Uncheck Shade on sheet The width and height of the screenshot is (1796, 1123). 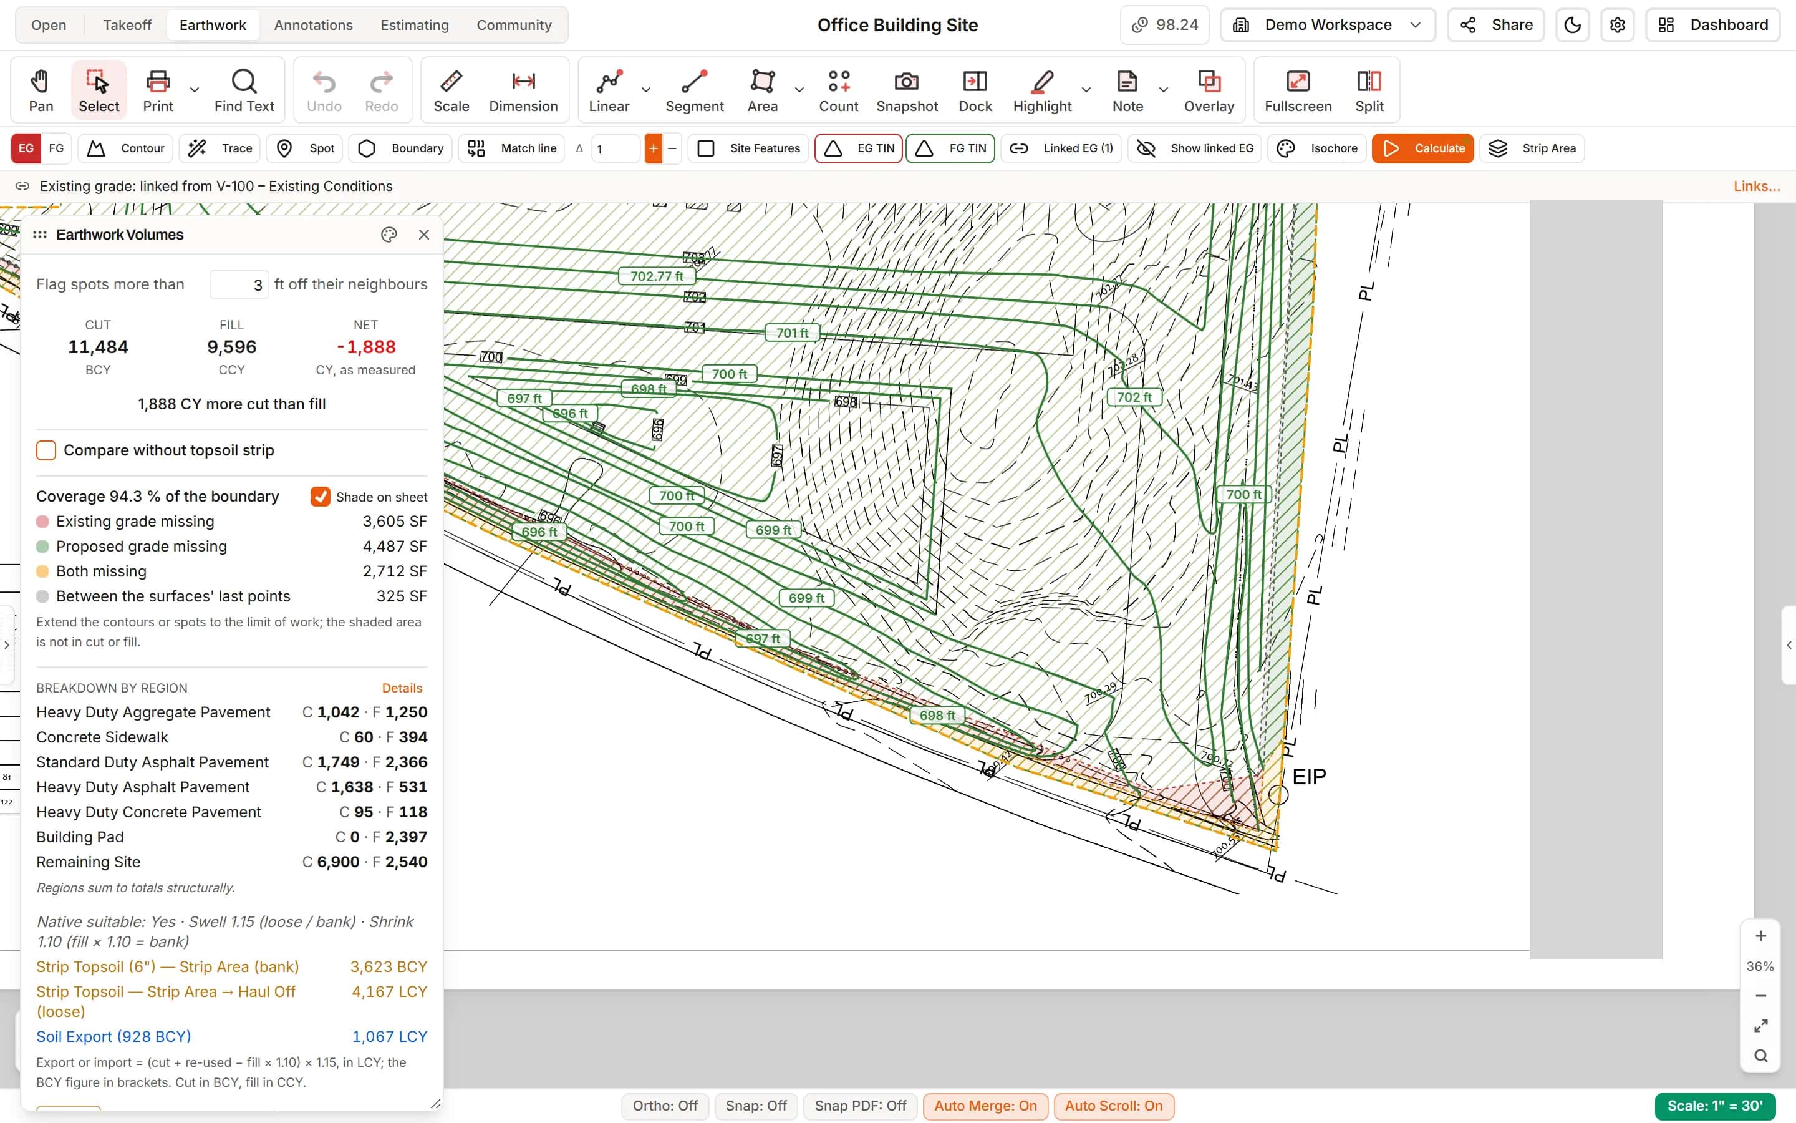click(x=320, y=497)
